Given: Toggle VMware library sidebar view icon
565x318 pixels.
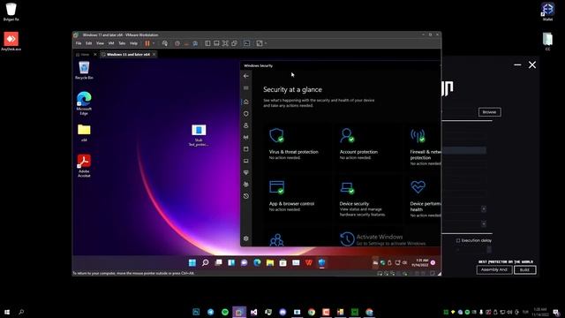Looking at the screenshot, I should click(207, 43).
